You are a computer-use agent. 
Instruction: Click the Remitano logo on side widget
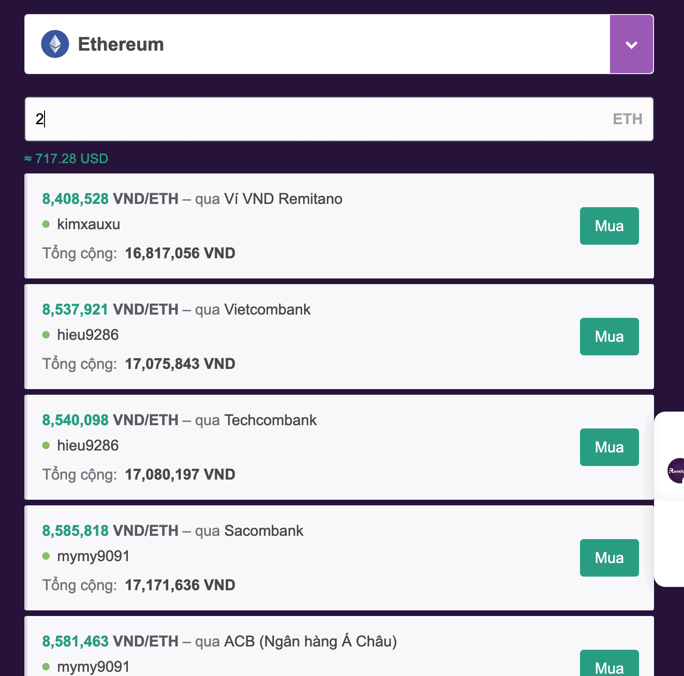coord(676,471)
